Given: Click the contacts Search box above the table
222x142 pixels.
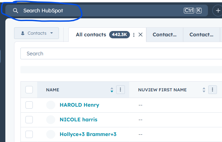Looking at the screenshot, I should [121, 54].
